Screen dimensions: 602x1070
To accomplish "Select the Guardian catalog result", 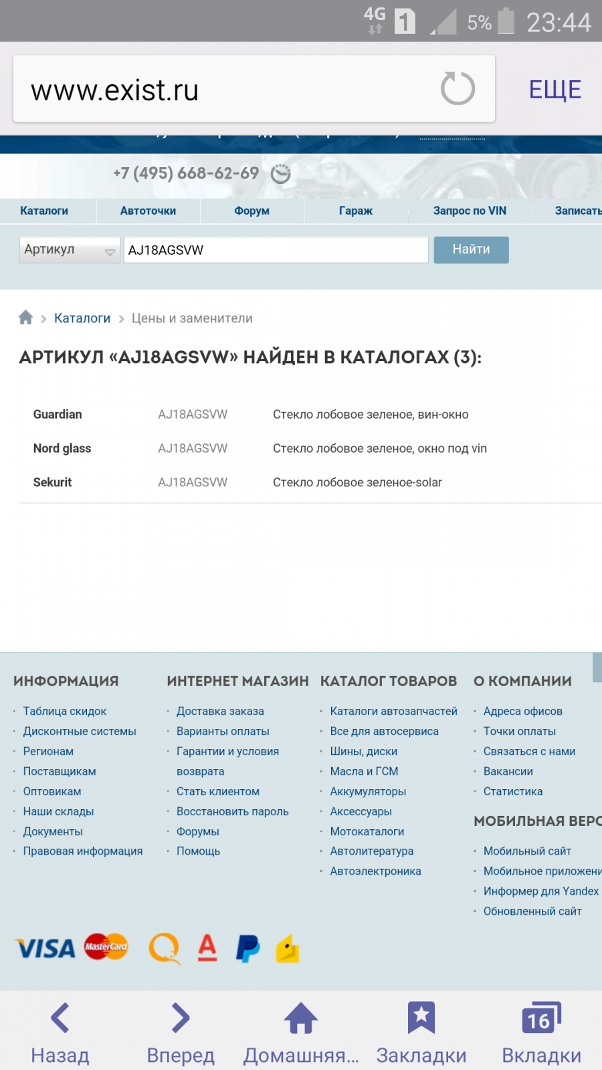I will tap(58, 414).
